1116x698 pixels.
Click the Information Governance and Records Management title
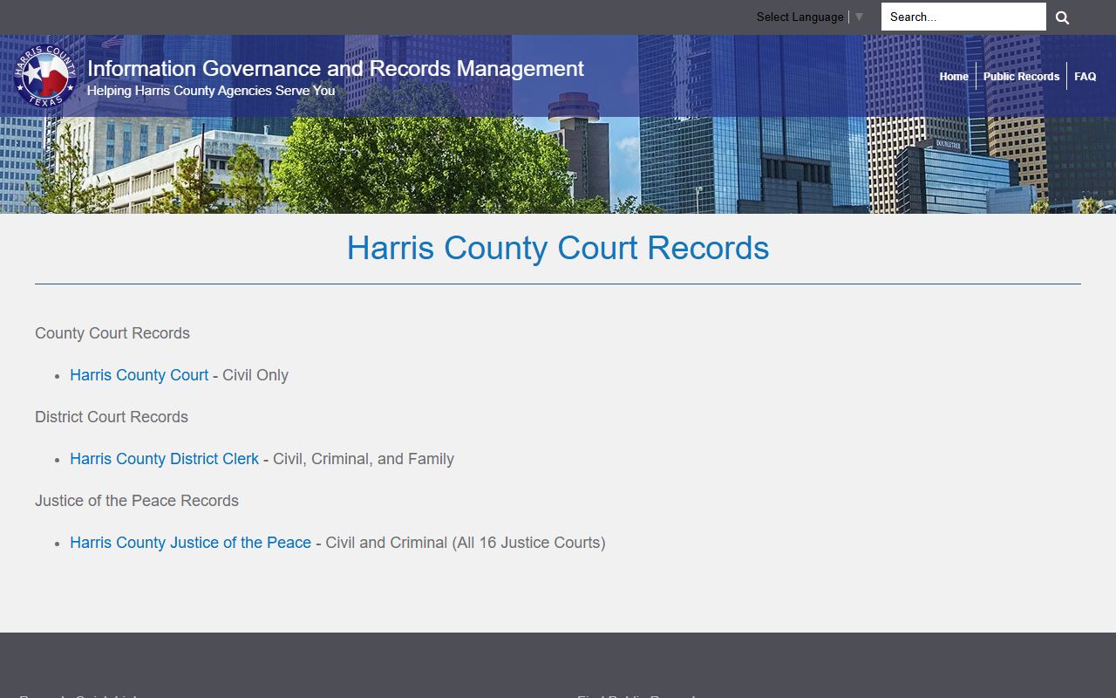[336, 68]
